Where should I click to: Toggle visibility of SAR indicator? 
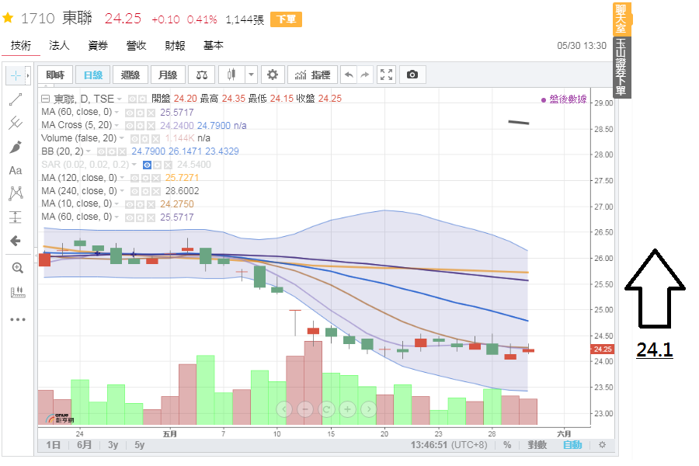[x=147, y=165]
